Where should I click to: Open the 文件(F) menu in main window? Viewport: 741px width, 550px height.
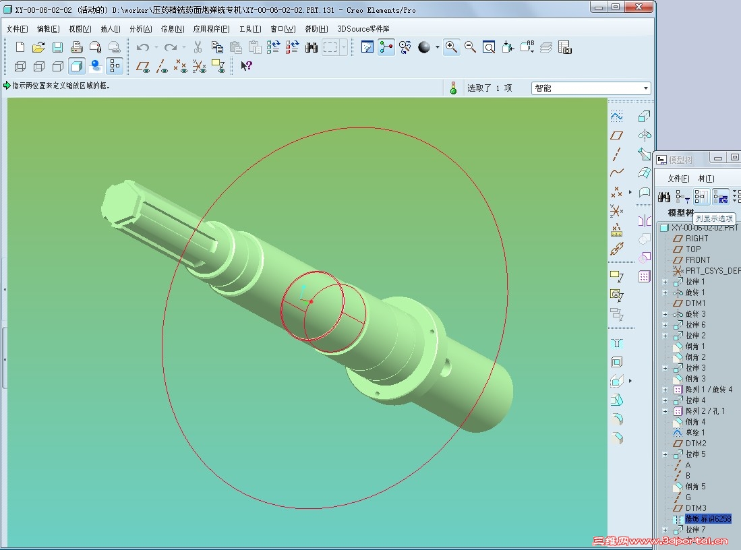click(x=17, y=29)
